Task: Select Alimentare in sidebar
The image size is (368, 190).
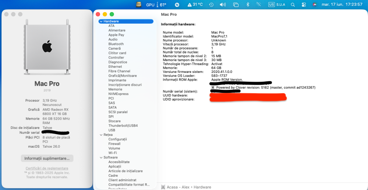Action: [117, 30]
